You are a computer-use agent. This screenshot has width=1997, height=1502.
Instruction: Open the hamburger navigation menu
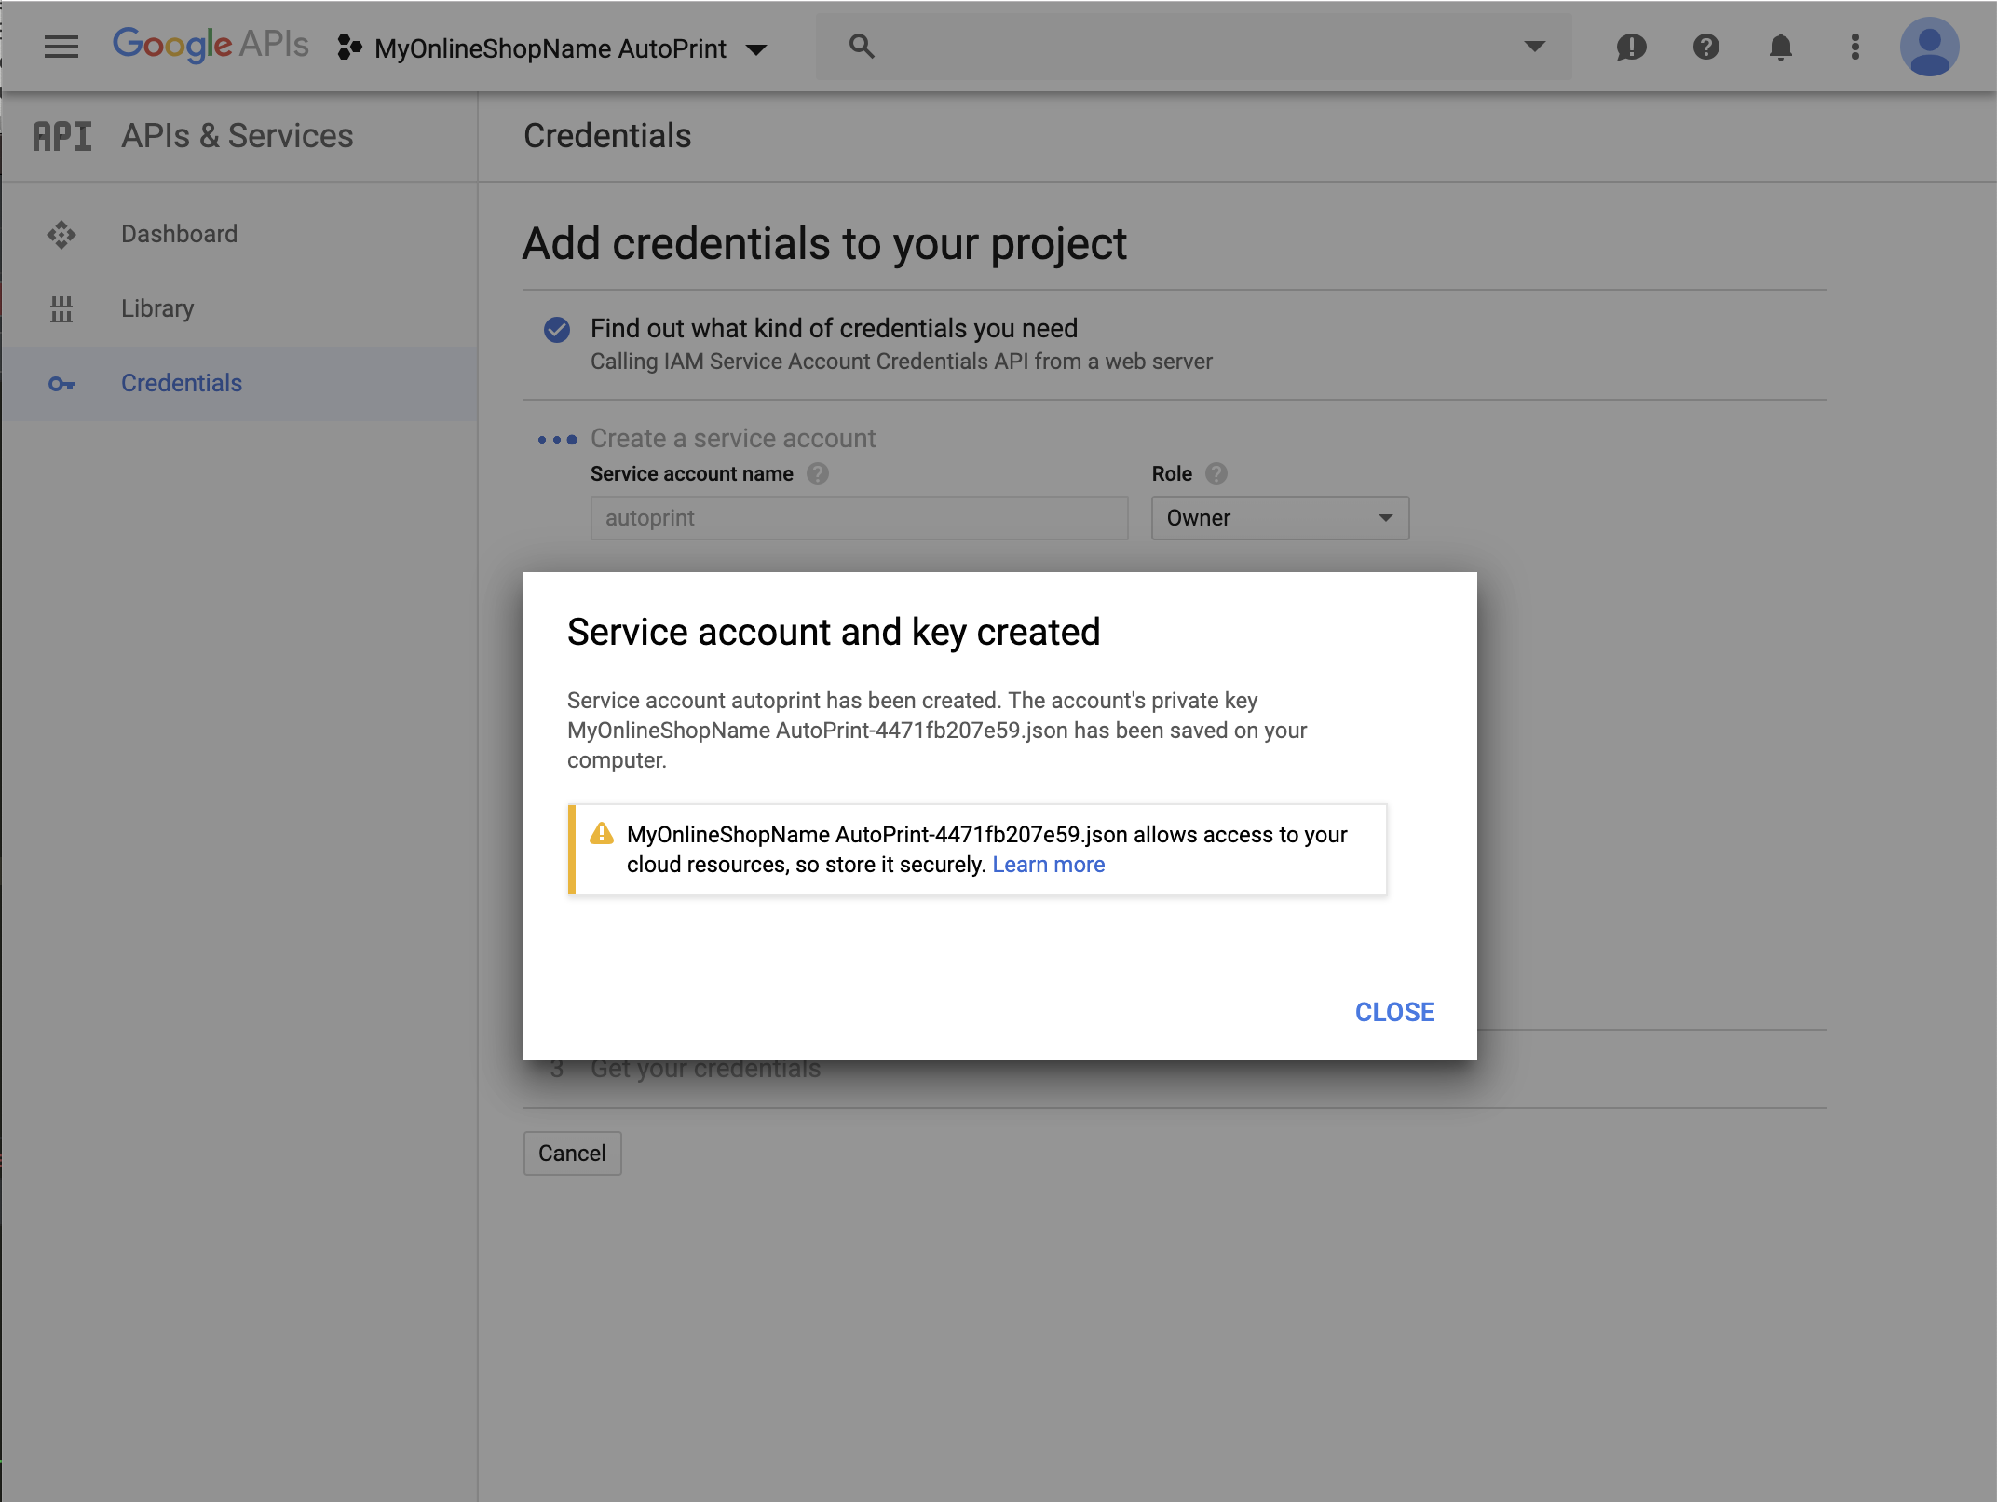(x=61, y=47)
